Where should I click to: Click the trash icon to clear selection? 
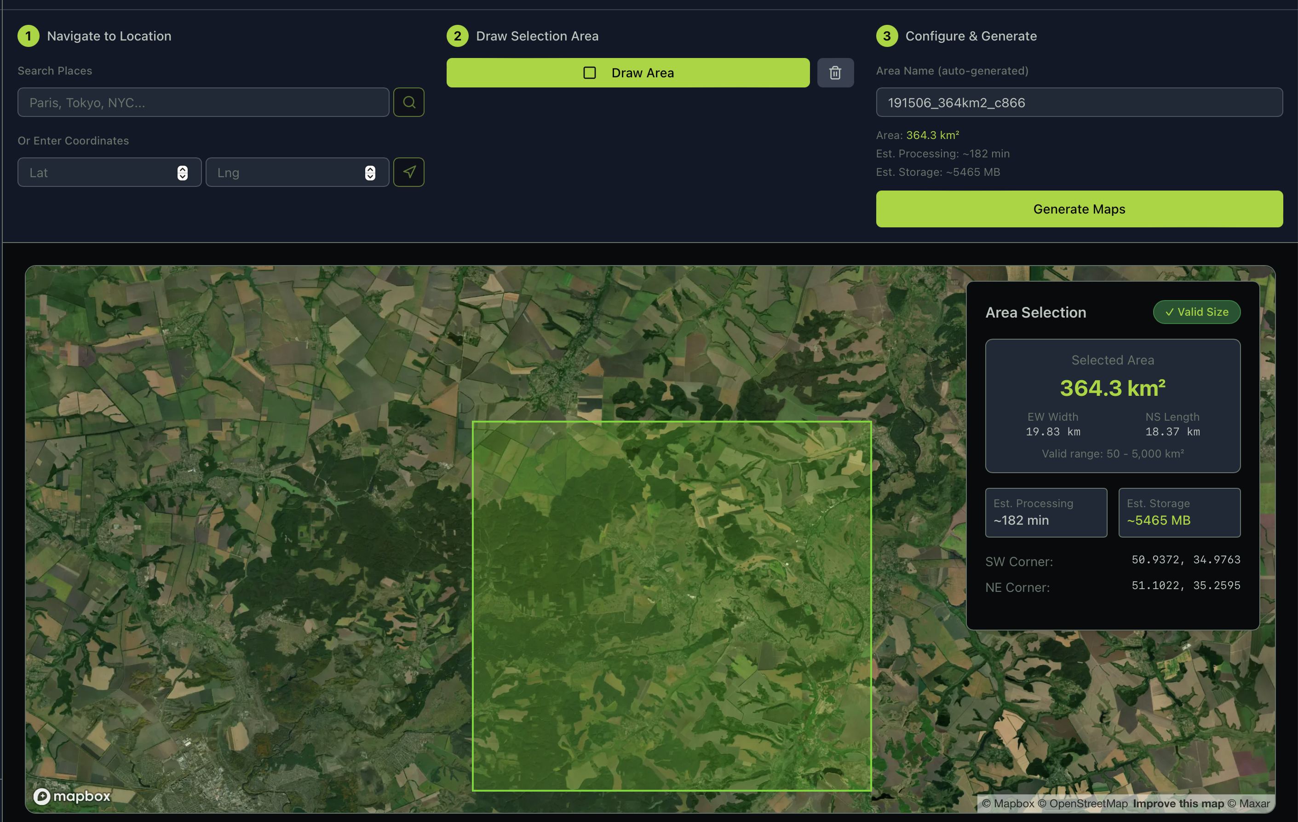click(x=835, y=73)
